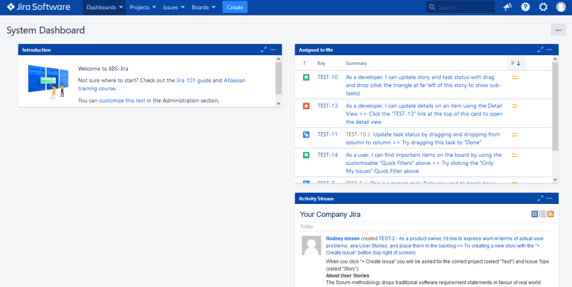Maximize the Introduction gadget

(x=264, y=50)
